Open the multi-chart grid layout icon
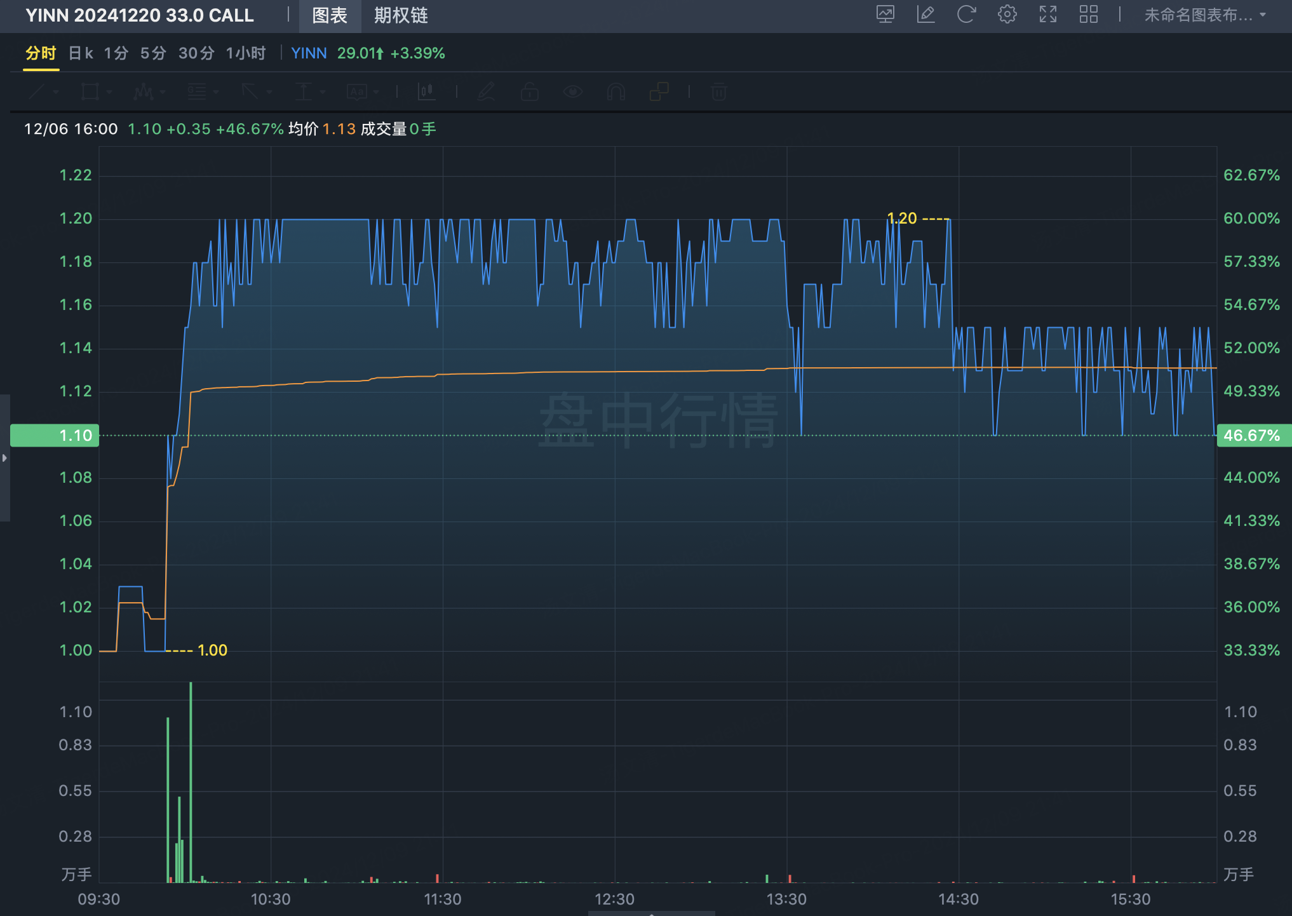 pyautogui.click(x=1089, y=15)
